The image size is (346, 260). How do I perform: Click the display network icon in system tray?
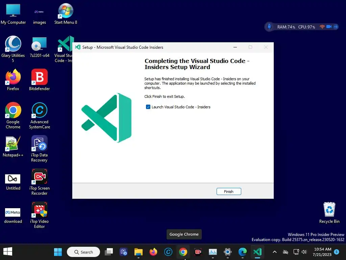(296, 252)
